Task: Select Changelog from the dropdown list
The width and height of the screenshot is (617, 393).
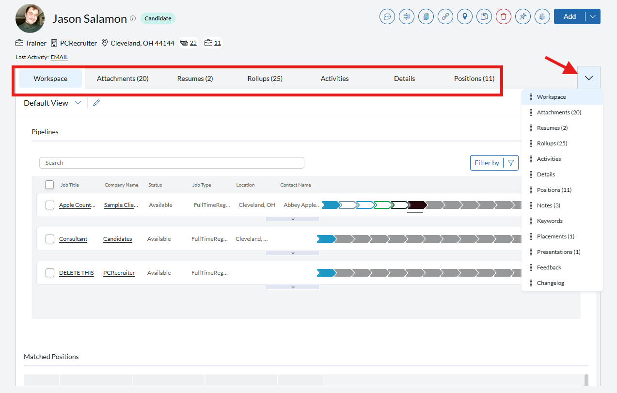Action: pyautogui.click(x=550, y=283)
